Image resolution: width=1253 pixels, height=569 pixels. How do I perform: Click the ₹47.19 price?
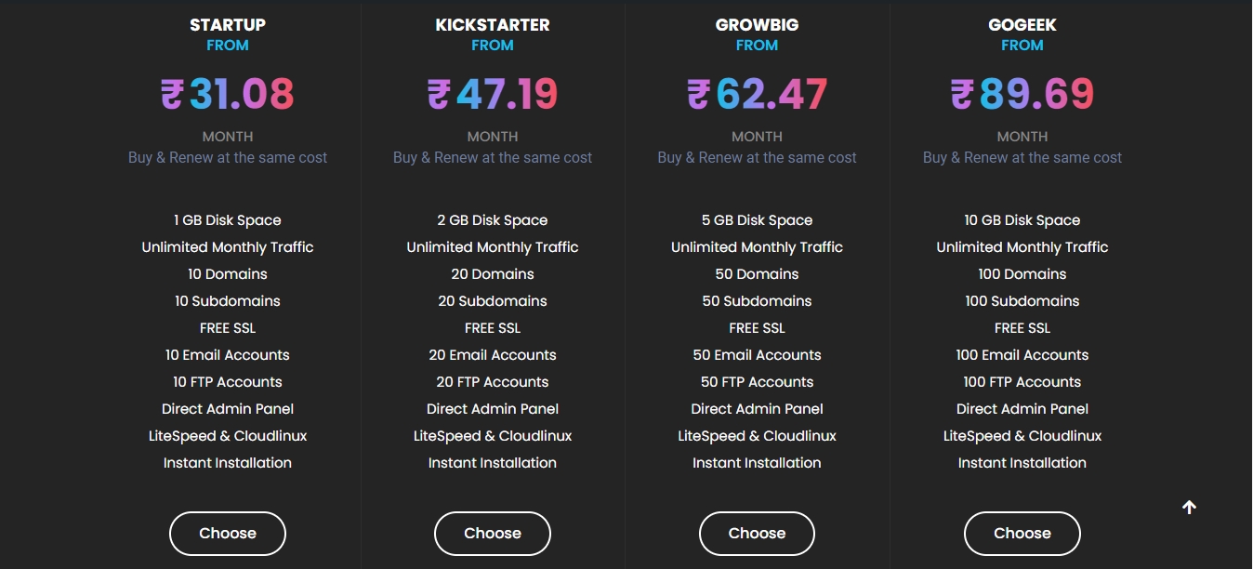[x=493, y=94]
